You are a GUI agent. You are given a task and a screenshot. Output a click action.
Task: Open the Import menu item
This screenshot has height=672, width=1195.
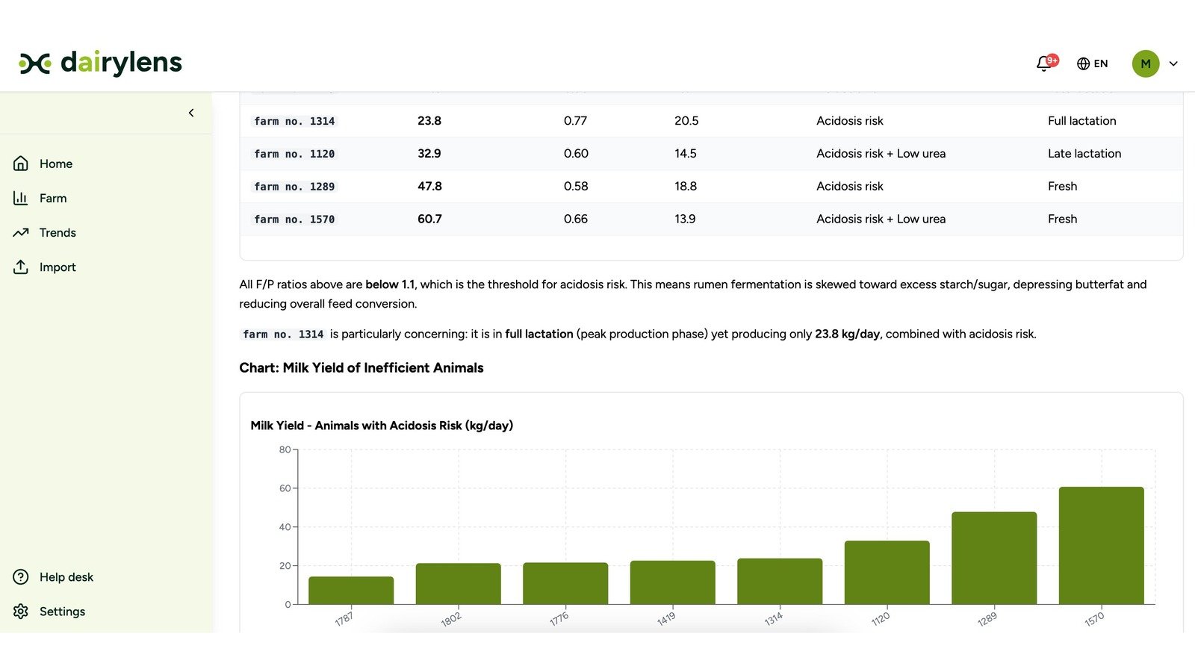(58, 267)
